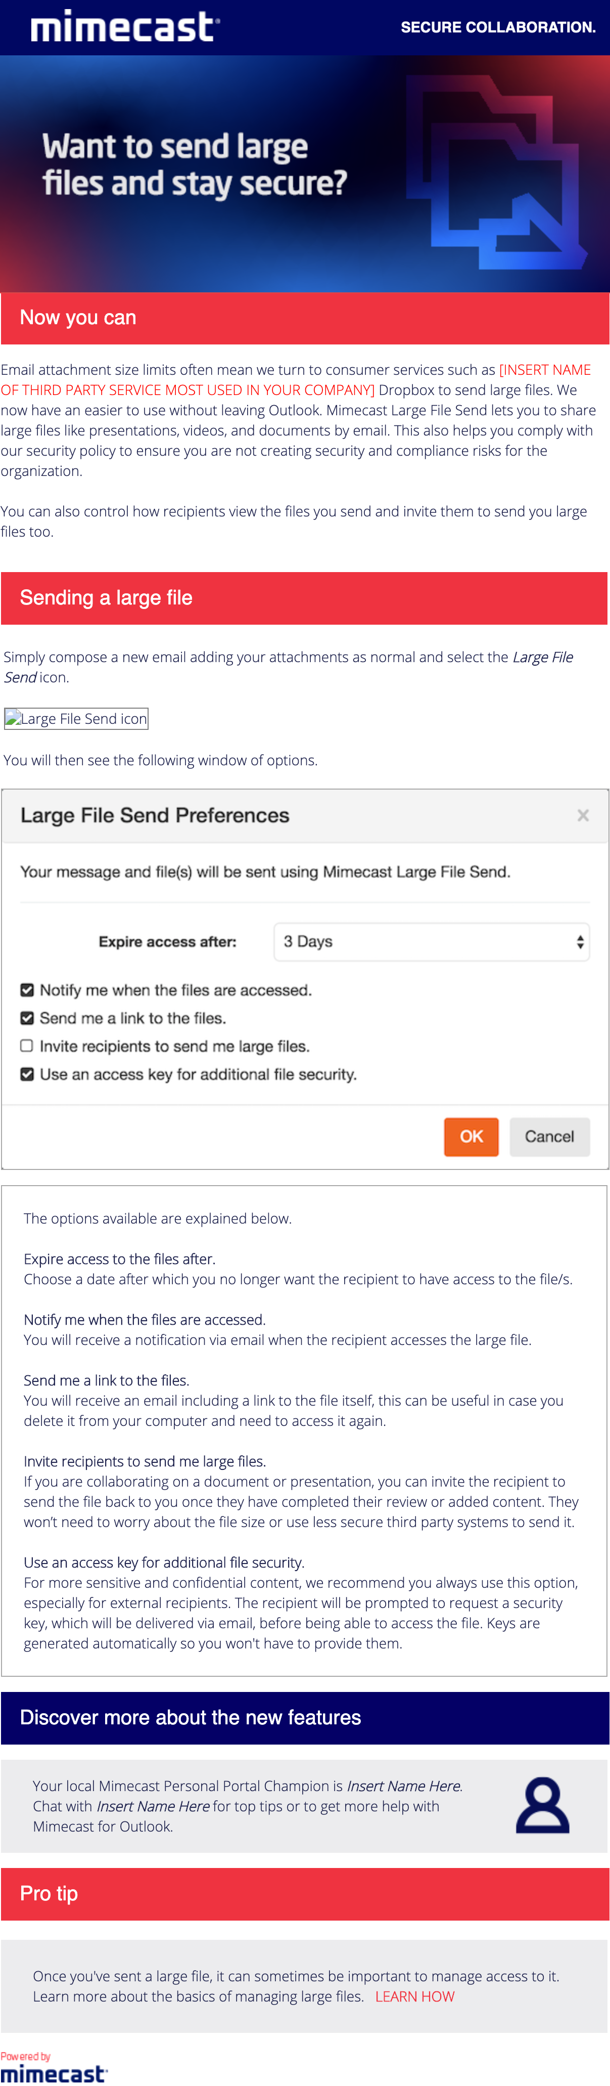Click the Portal Champion person icon

tap(542, 1805)
